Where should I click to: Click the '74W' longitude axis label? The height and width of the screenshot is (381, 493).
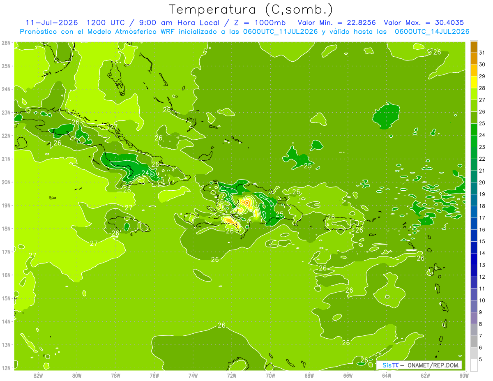(x=193, y=375)
